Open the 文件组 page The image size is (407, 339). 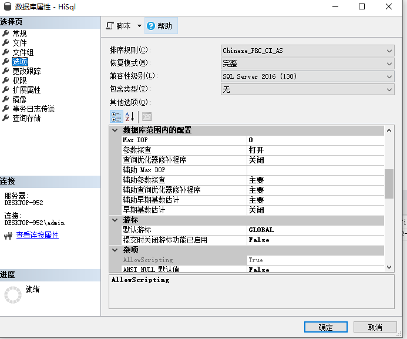pyautogui.click(x=23, y=52)
